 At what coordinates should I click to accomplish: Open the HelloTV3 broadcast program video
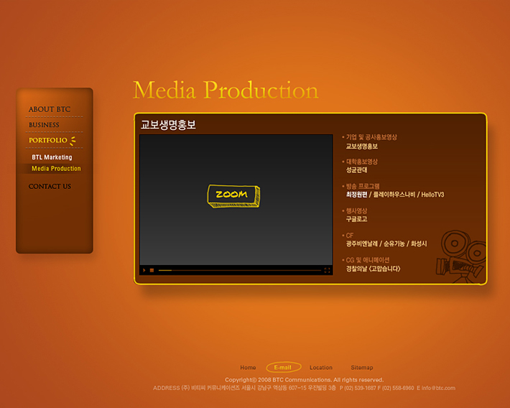point(432,195)
